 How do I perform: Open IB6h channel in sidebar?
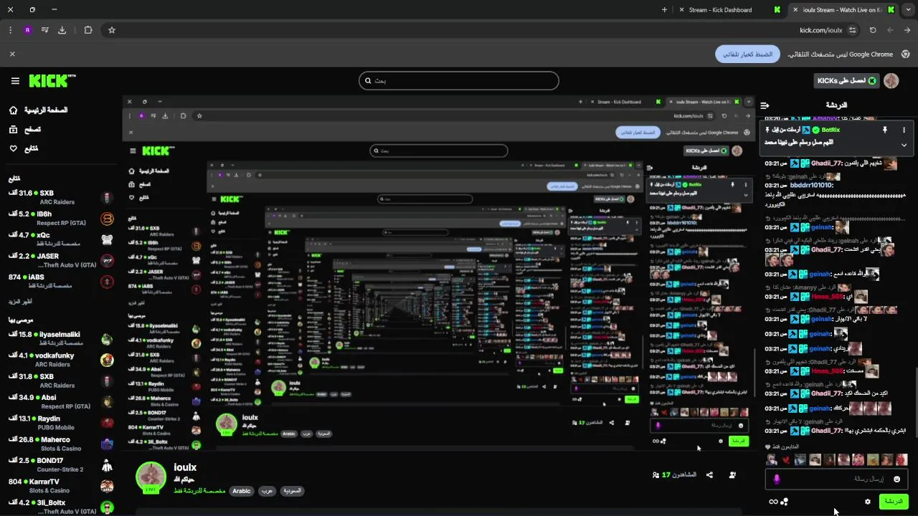tap(61, 218)
